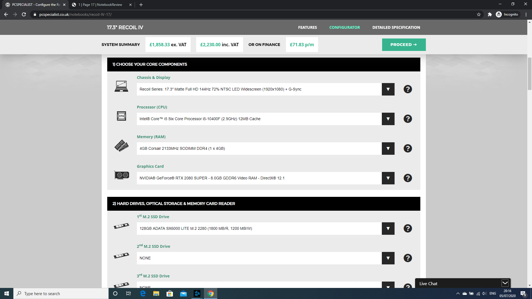This screenshot has width=532, height=299.
Task: Open a new browser tab
Action: [x=141, y=5]
